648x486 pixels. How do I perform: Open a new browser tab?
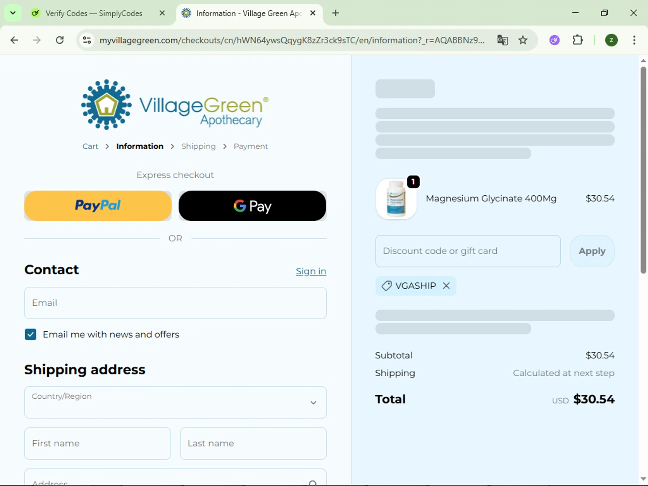(336, 13)
